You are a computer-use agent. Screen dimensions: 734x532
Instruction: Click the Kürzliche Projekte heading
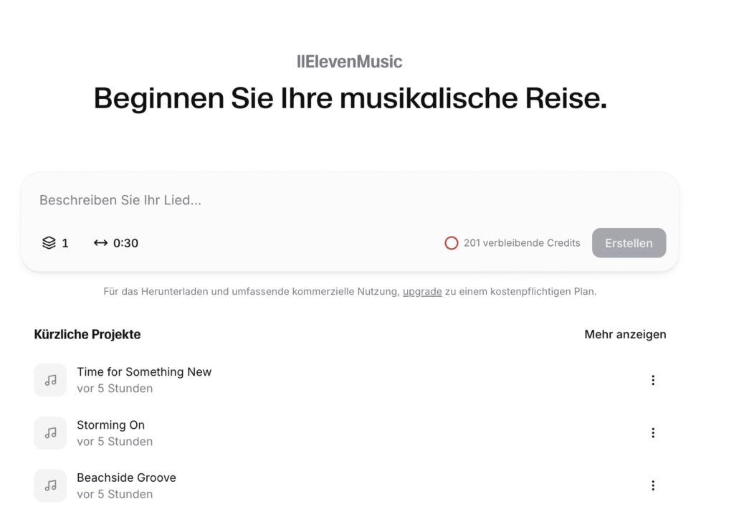[x=87, y=334]
